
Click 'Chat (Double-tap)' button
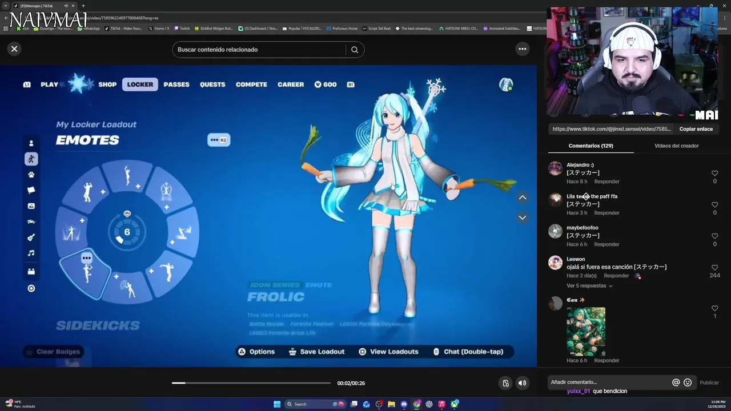(x=469, y=352)
